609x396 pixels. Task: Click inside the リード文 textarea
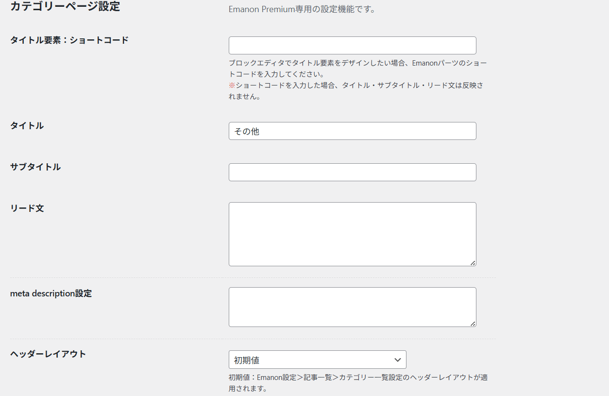click(352, 234)
